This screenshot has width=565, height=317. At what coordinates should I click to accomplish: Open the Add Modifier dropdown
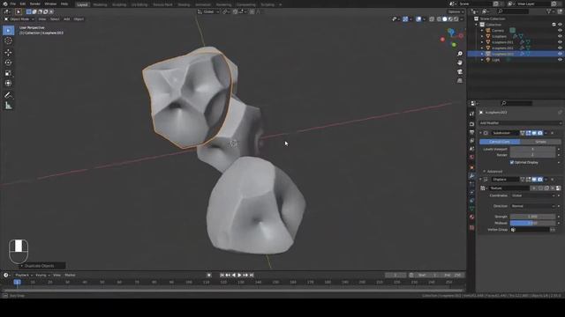[x=520, y=123]
